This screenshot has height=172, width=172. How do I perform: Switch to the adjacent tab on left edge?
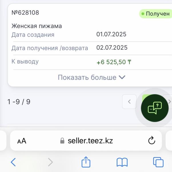pyautogui.click(x=3, y=140)
